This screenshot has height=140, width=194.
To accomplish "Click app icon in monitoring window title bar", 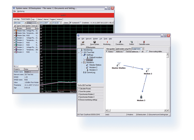I will point(14,8).
